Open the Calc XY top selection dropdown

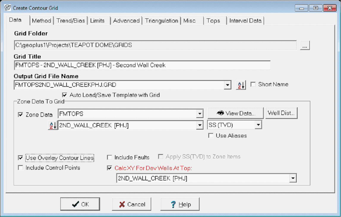(x=293, y=178)
